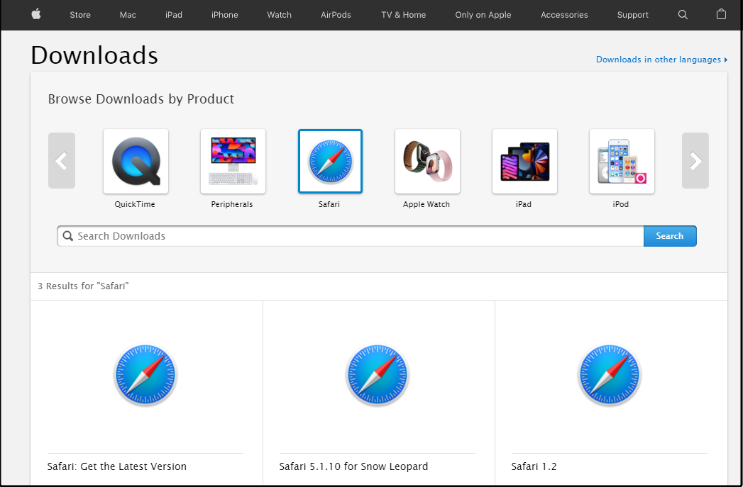The image size is (743, 487).
Task: Click the Downloads page title
Action: click(x=94, y=55)
